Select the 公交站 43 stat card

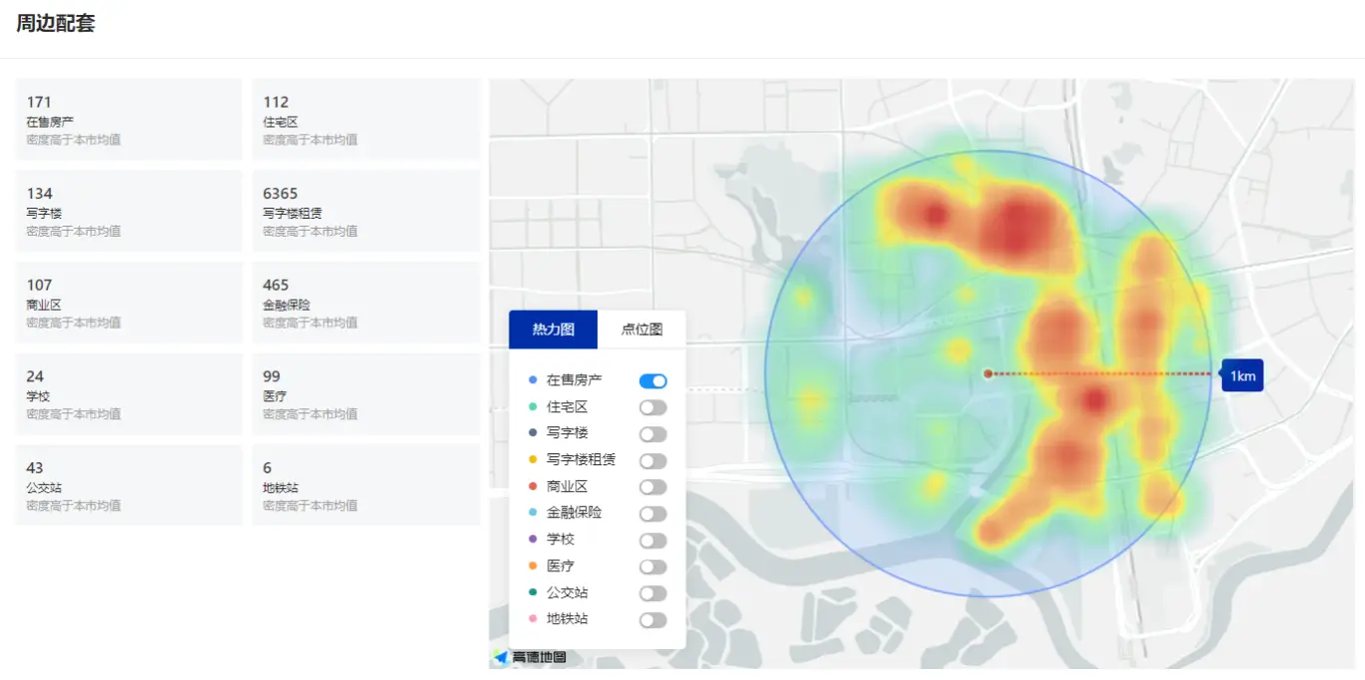tap(129, 485)
